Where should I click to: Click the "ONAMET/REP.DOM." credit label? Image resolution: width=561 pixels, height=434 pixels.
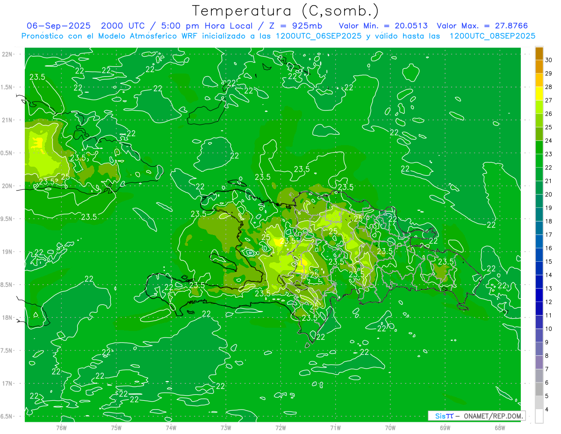[494, 416]
